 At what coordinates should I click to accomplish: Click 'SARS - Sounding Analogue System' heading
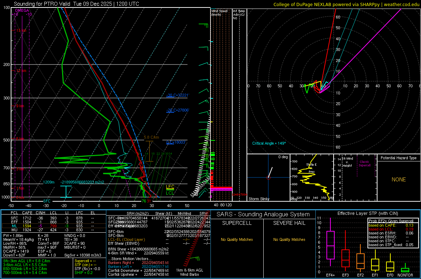pyautogui.click(x=263, y=215)
